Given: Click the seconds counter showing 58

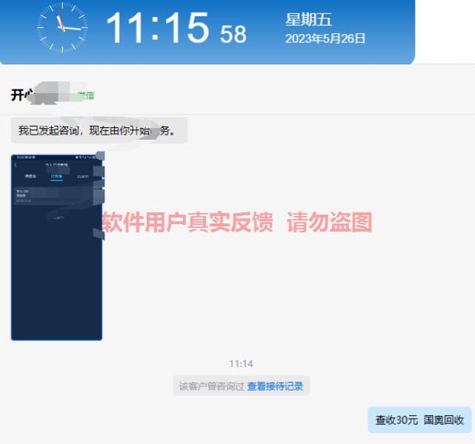Looking at the screenshot, I should click(233, 33).
